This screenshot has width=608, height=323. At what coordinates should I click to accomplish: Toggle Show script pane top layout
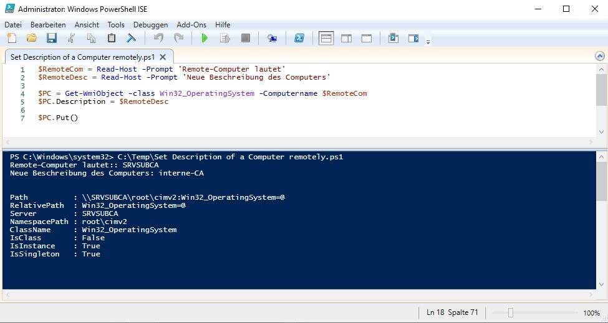[326, 39]
